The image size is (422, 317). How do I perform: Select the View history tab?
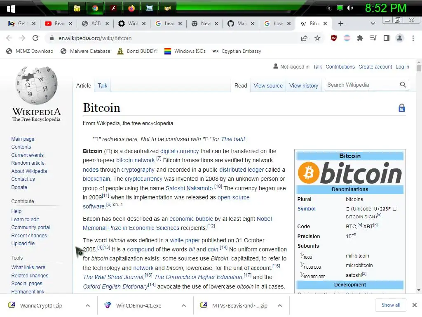click(304, 85)
